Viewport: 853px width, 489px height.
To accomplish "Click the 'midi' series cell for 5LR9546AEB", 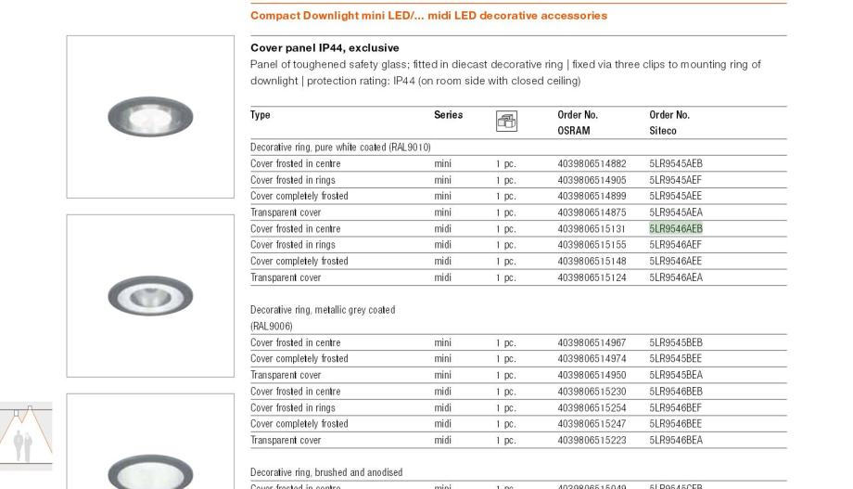I will (x=443, y=228).
